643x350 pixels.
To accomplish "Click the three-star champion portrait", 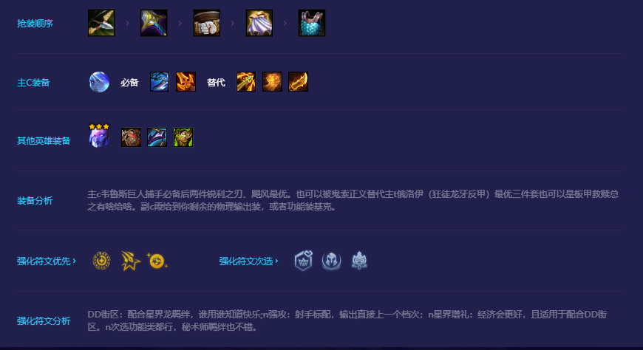I will (99, 135).
